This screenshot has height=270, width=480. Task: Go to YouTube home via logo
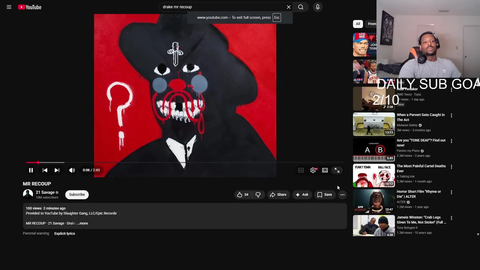pyautogui.click(x=30, y=7)
